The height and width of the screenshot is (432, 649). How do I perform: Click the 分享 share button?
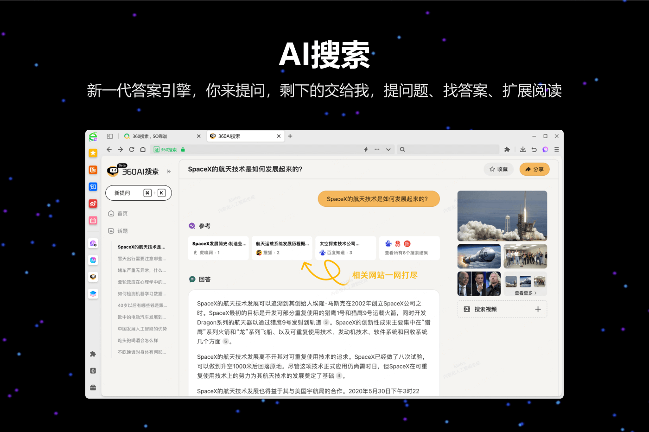tap(534, 169)
